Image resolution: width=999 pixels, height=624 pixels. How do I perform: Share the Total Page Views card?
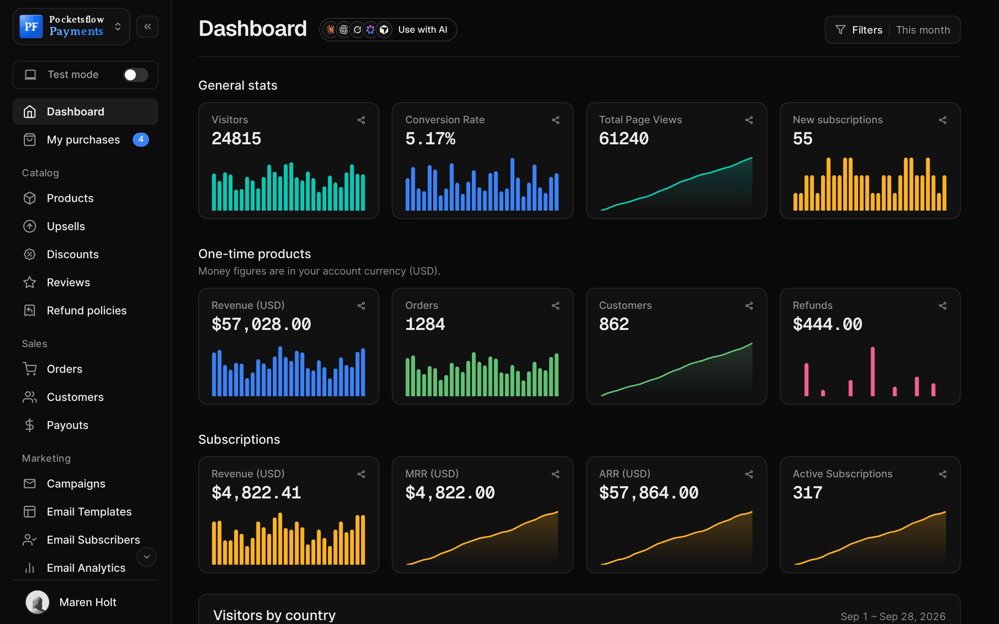click(749, 120)
